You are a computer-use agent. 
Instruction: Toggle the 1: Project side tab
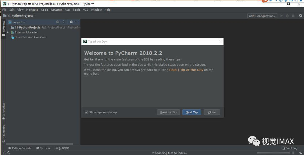(x=3, y=28)
